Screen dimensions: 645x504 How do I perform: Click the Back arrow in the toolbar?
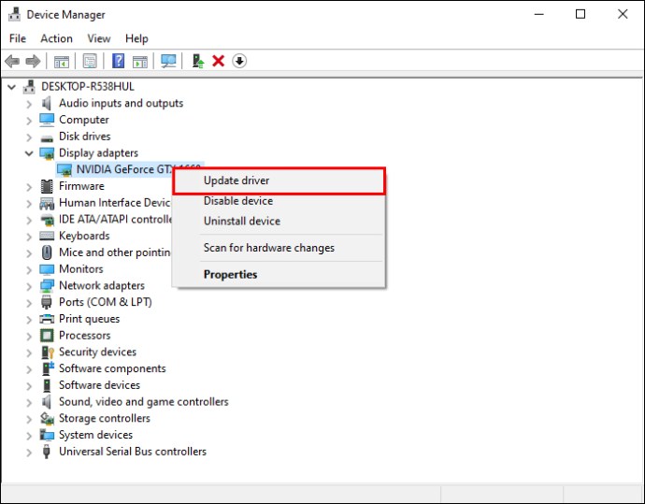[x=12, y=61]
